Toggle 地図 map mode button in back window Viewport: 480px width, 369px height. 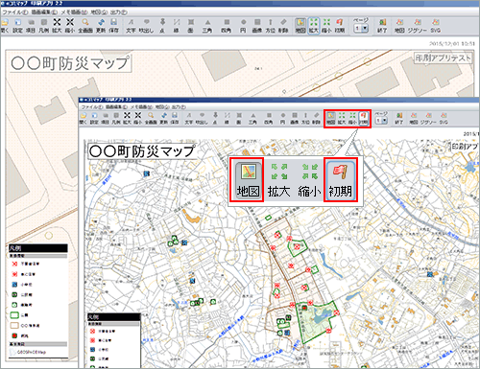click(300, 26)
